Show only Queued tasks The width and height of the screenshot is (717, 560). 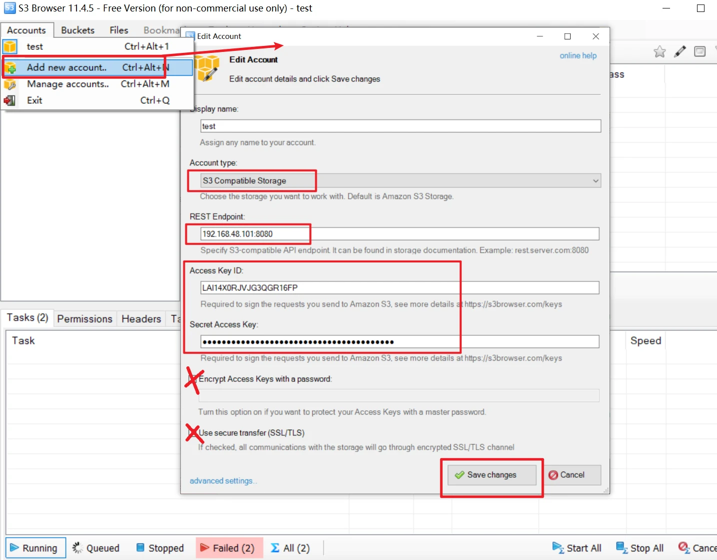pos(96,548)
